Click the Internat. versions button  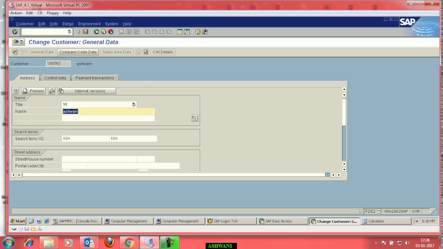[x=87, y=91]
